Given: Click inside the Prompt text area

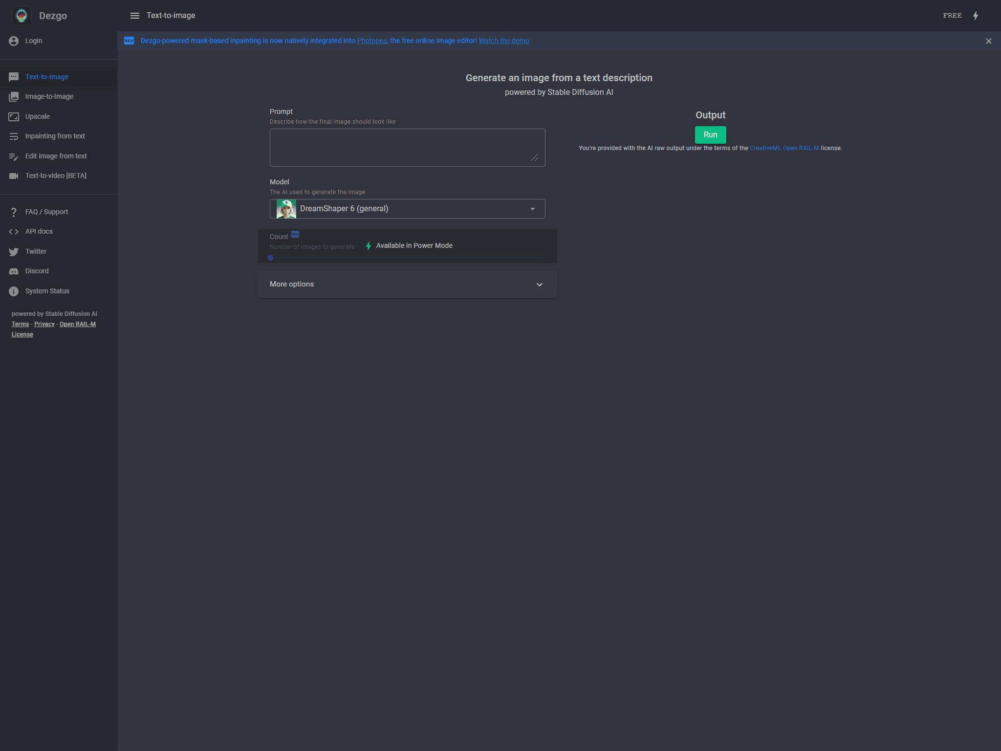Looking at the screenshot, I should point(408,148).
